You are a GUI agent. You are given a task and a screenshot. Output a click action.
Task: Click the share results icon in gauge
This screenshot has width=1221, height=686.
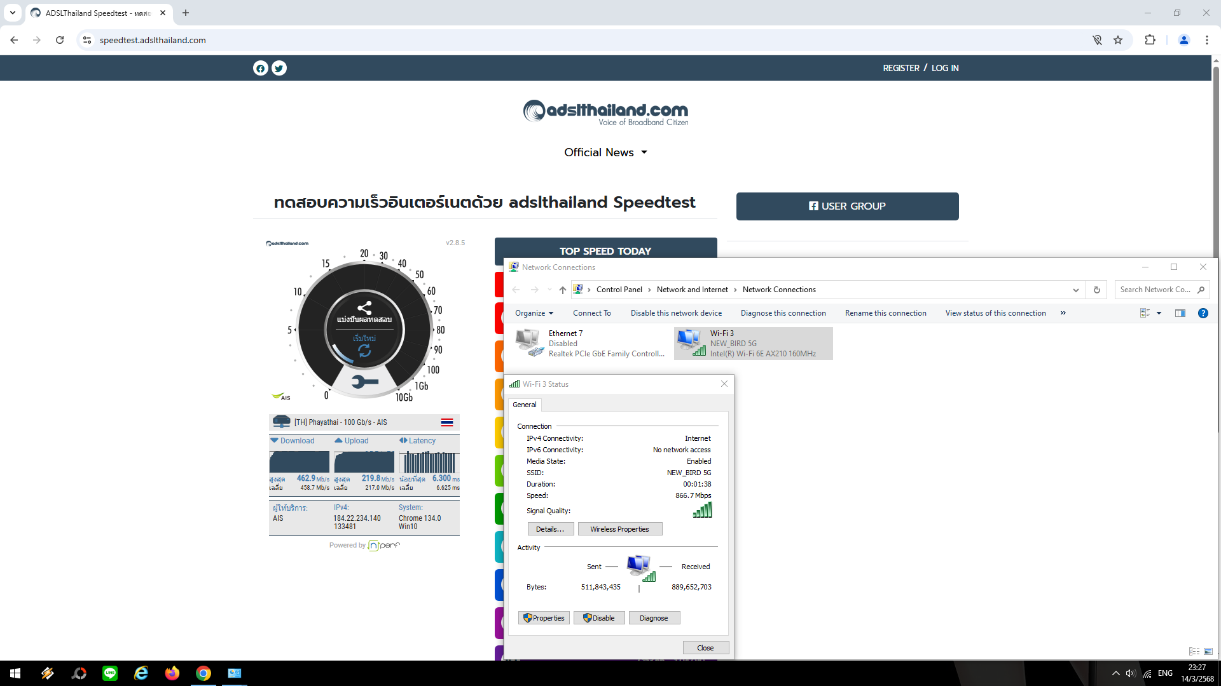pyautogui.click(x=364, y=309)
